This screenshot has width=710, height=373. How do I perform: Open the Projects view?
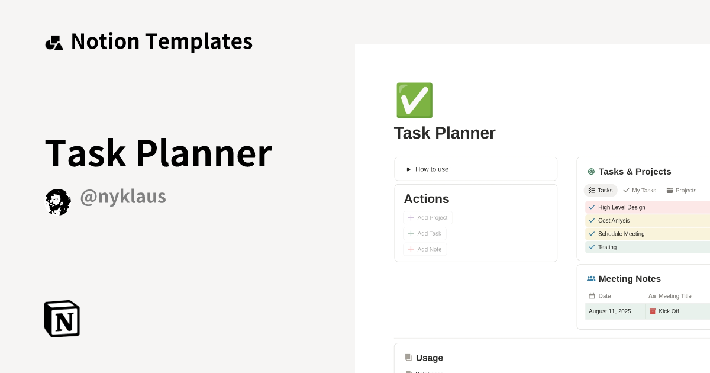(x=681, y=190)
